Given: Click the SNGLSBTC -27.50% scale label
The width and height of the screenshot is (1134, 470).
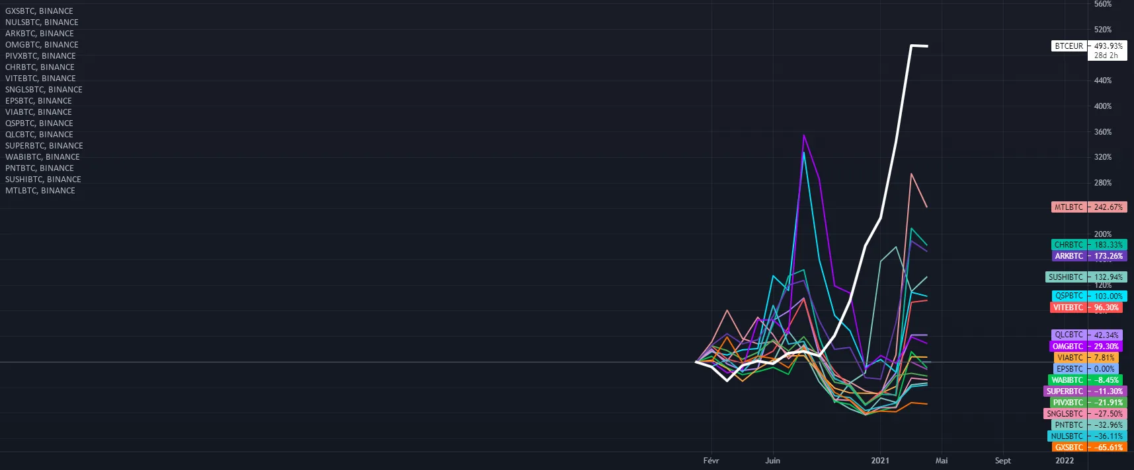Looking at the screenshot, I should pyautogui.click(x=1085, y=414).
